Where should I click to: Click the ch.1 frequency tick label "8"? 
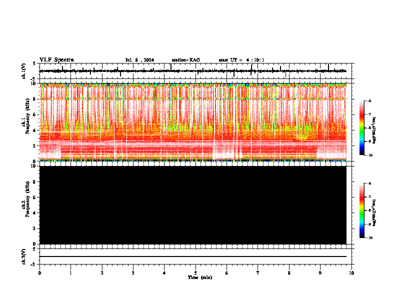[x=35, y=99]
